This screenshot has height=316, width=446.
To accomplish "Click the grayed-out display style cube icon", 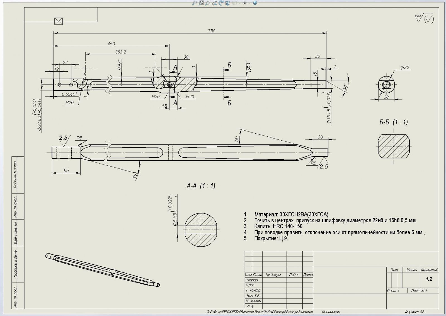I will pyautogui.click(x=234, y=3).
